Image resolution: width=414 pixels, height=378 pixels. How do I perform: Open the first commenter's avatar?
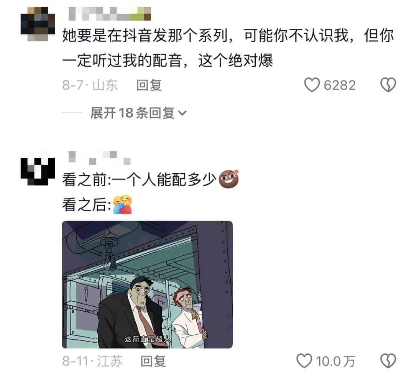click(38, 24)
